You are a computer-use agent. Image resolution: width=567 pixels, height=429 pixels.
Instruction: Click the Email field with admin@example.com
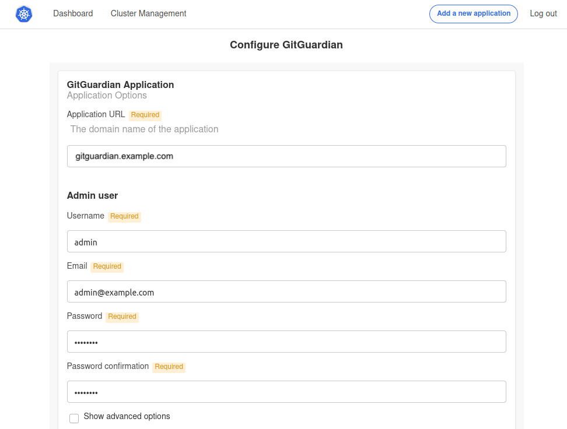tap(286, 291)
